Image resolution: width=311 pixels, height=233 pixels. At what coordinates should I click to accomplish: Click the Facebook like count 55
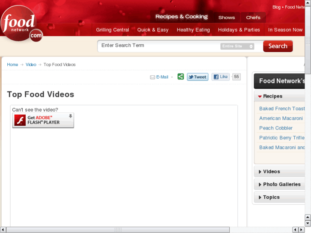[236, 77]
